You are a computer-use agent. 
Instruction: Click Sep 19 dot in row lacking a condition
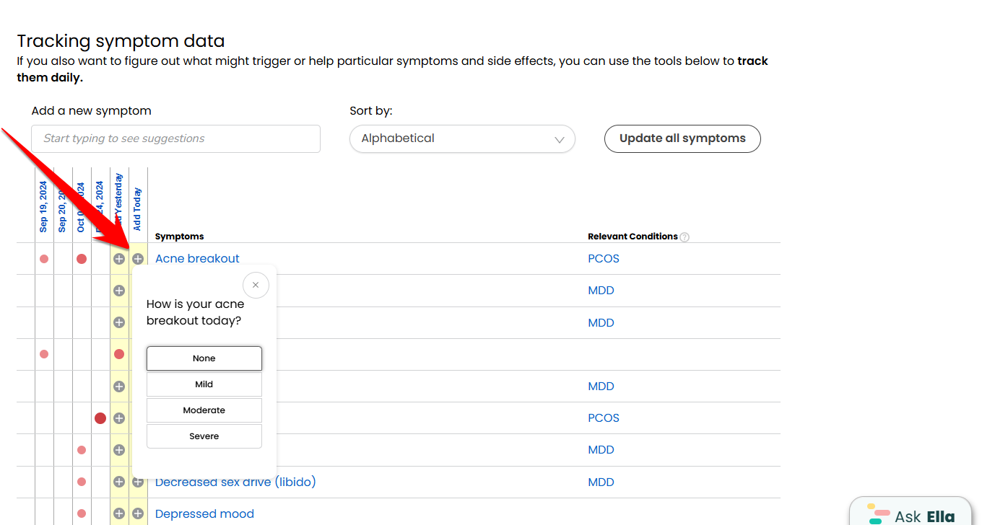(44, 354)
